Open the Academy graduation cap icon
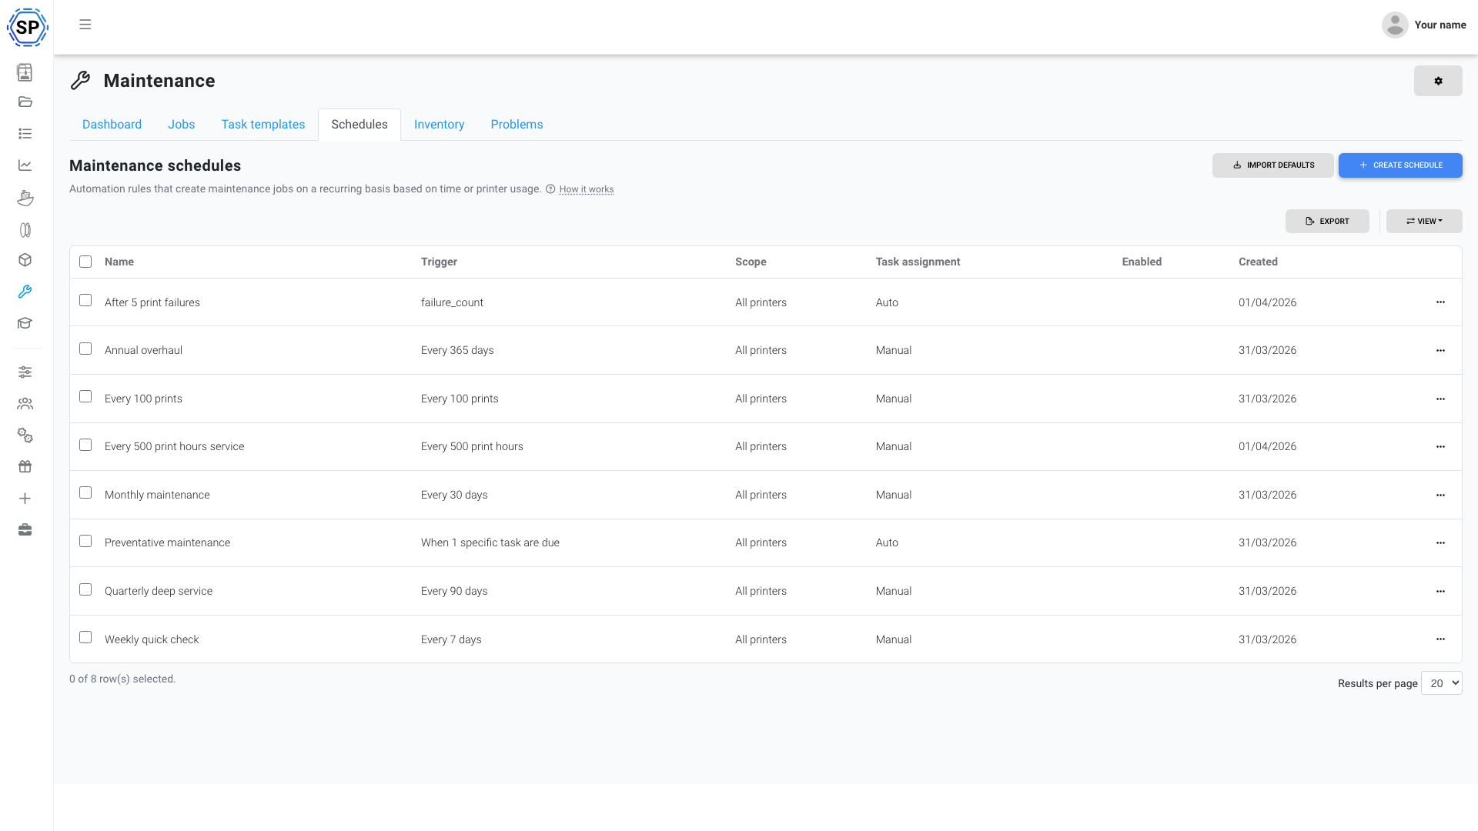Viewport: 1478px width, 831px height. [x=25, y=323]
